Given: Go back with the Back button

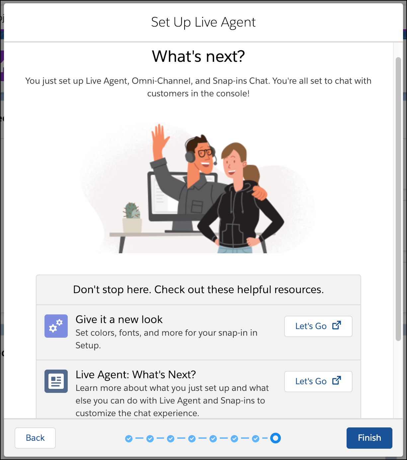Looking at the screenshot, I should pyautogui.click(x=35, y=438).
